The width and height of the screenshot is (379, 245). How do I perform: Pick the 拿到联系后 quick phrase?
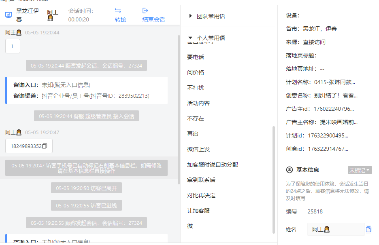pos(201,180)
